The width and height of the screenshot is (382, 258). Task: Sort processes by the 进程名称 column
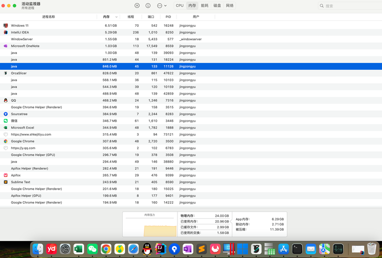coord(48,17)
